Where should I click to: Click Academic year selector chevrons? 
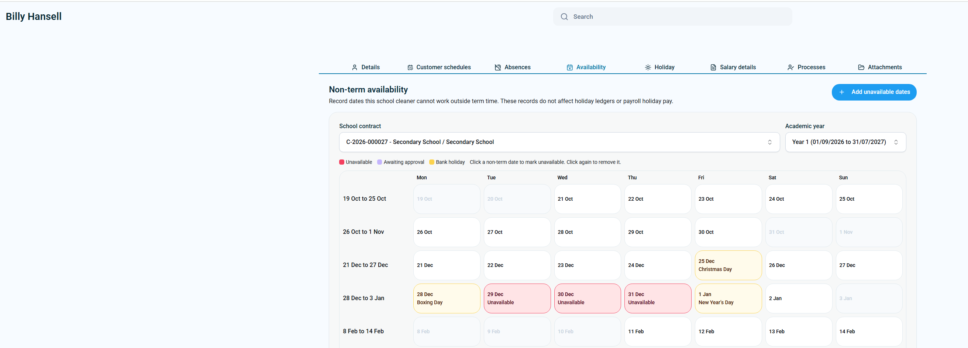click(895, 142)
